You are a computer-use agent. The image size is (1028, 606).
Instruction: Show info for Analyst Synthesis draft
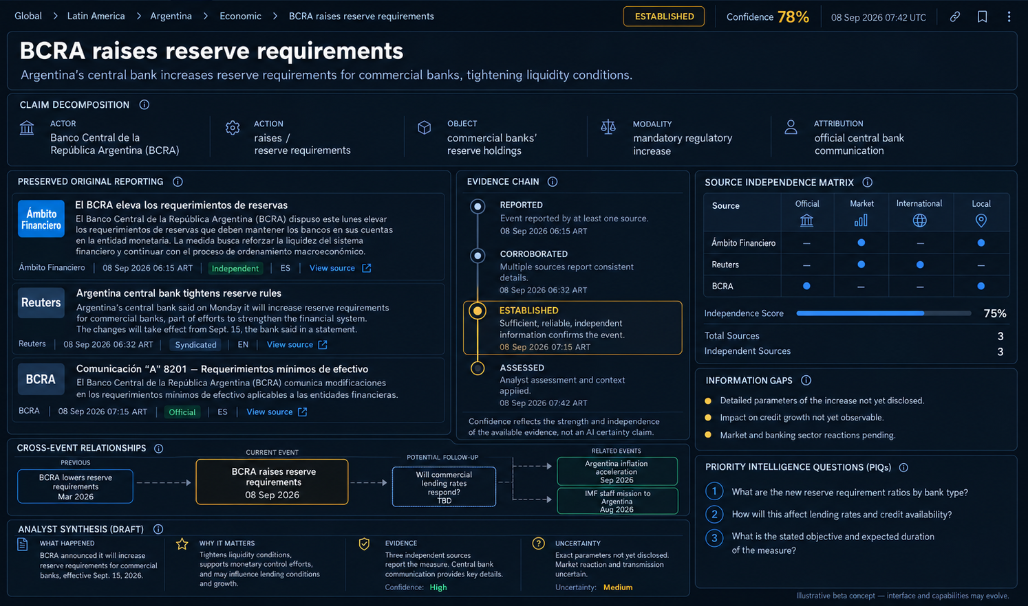coord(158,530)
